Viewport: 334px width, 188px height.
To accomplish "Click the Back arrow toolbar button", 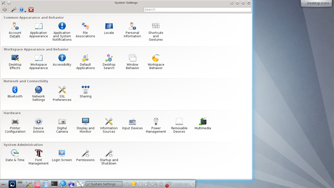I will point(4,10).
